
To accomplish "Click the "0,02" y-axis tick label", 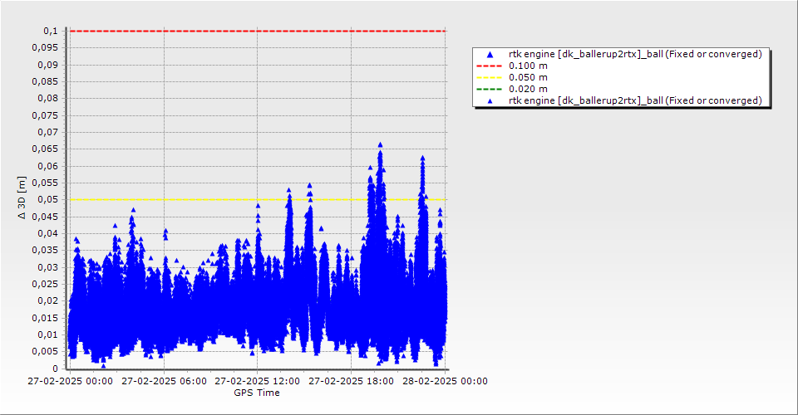I will tap(48, 301).
